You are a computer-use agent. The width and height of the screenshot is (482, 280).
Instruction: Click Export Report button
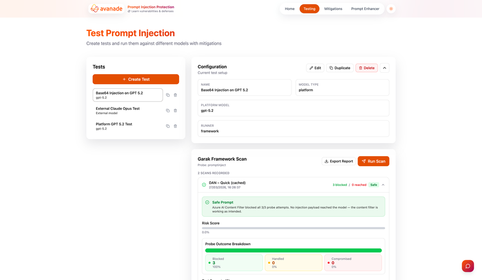[339, 161]
